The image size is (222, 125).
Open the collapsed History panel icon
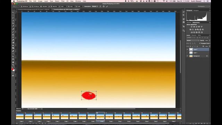pyautogui.click(x=183, y=12)
